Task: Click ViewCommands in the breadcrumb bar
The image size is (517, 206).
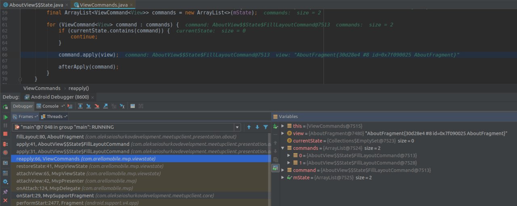Action: click(x=42, y=88)
